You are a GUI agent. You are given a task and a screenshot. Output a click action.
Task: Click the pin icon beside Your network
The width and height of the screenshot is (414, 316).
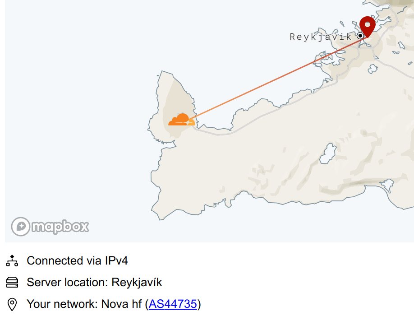coord(12,304)
